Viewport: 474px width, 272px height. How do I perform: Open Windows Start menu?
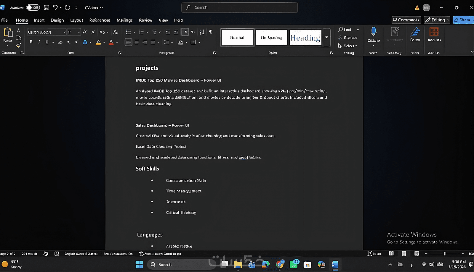[x=139, y=264]
